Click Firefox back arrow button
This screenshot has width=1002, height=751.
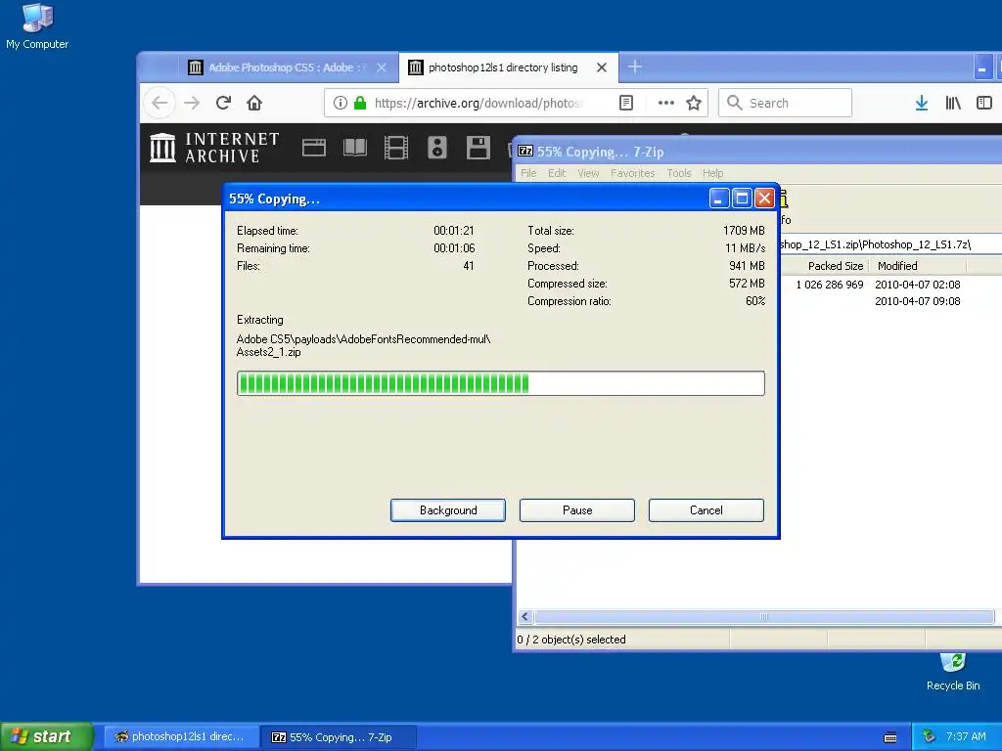click(159, 103)
